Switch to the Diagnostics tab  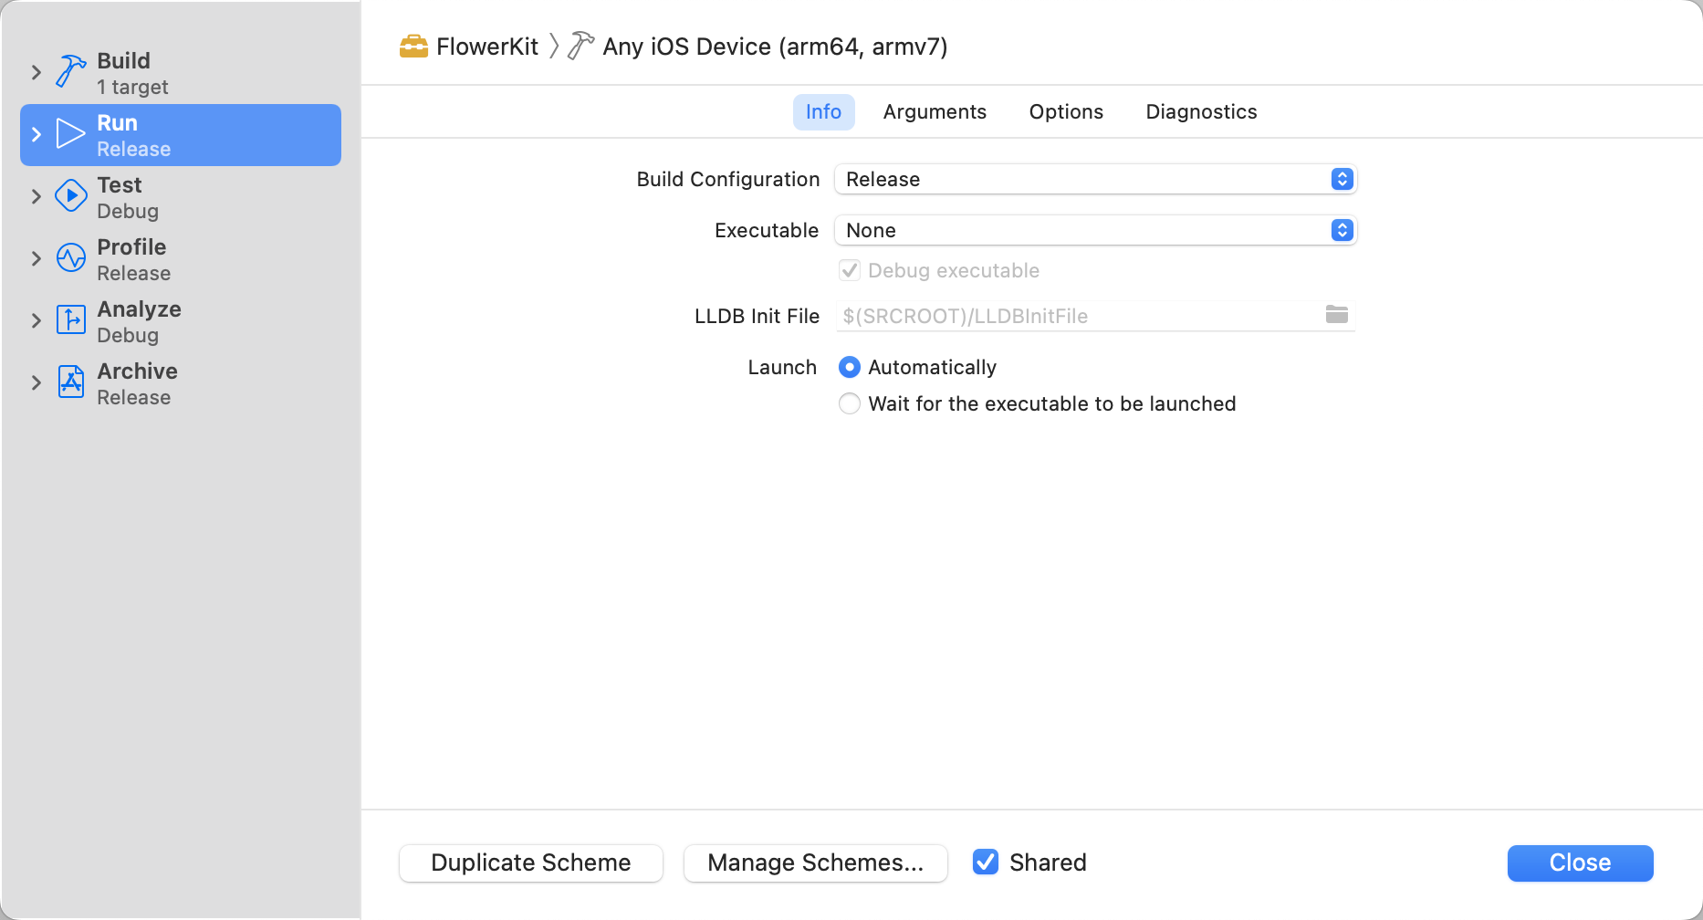pos(1201,111)
